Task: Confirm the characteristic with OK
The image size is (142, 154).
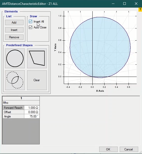Action: [x=108, y=149]
